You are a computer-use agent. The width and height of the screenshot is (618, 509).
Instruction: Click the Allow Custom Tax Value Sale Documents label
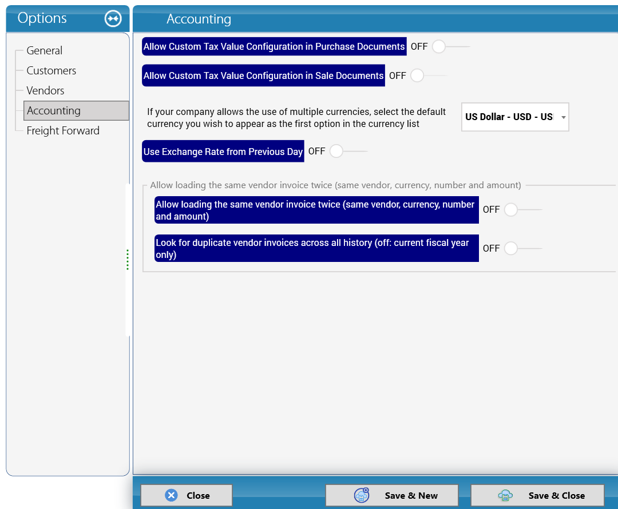[263, 75]
